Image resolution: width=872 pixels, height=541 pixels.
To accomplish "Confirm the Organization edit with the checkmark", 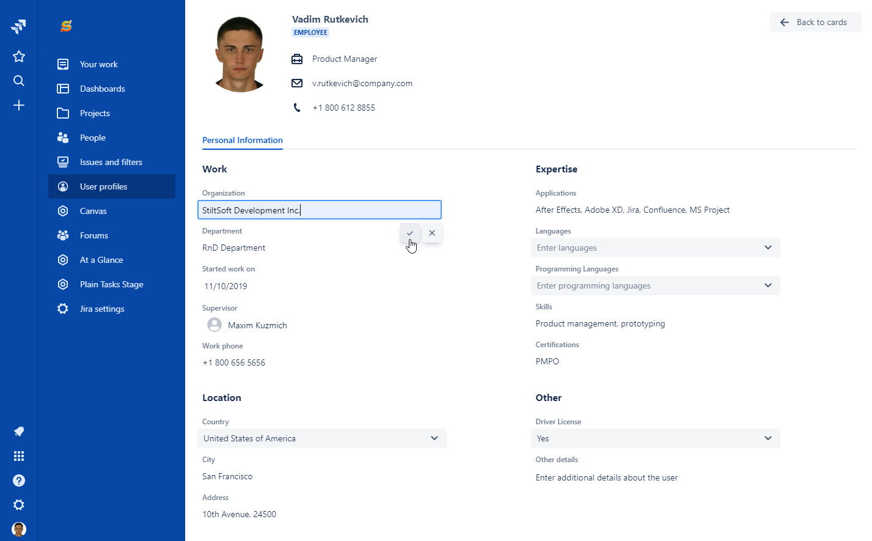I will 409,233.
